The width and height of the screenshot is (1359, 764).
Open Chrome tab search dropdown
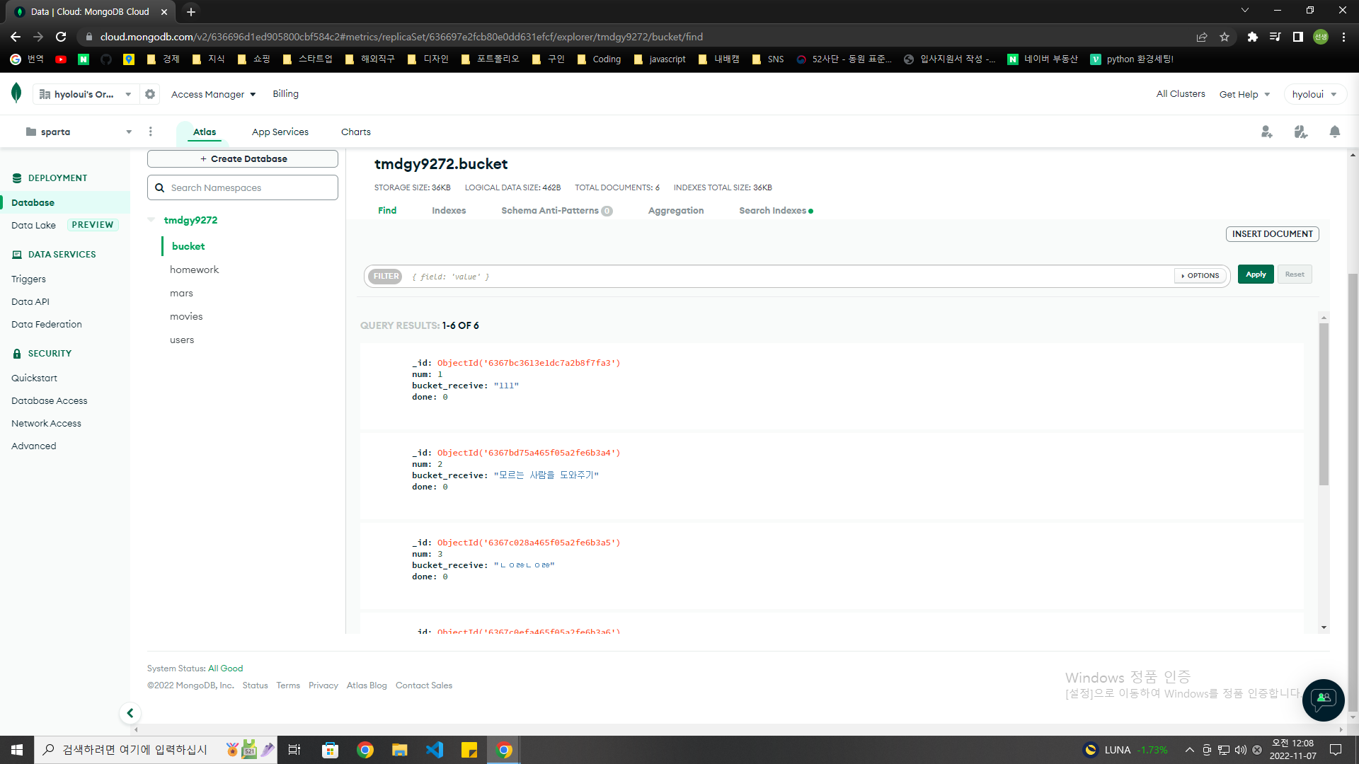1245,11
